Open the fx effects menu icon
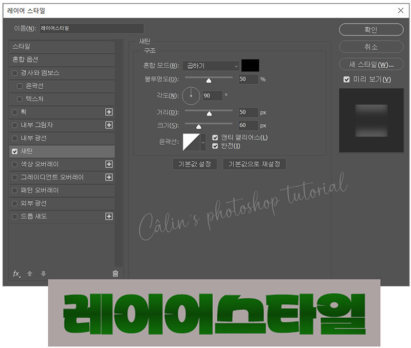 (16, 274)
